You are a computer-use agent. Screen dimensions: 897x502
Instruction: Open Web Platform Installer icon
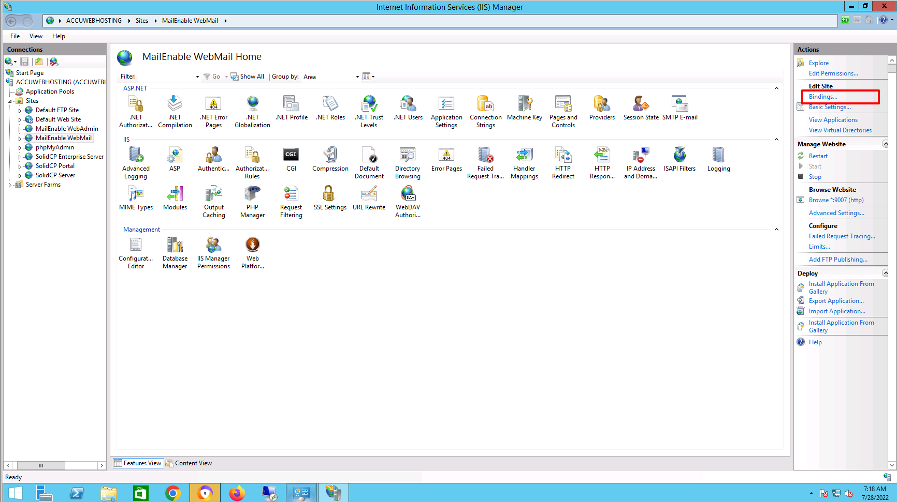pos(252,253)
